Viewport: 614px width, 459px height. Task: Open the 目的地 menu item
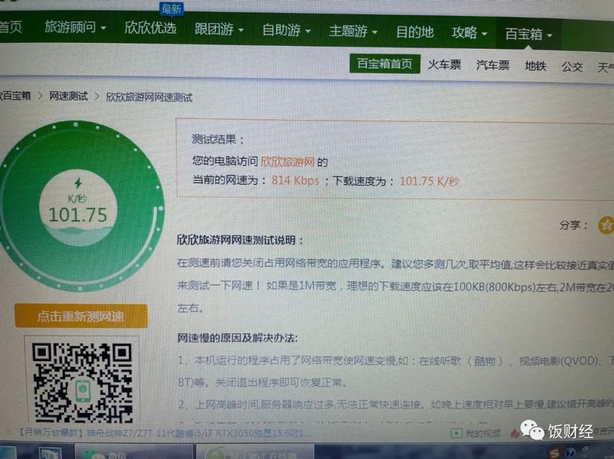coord(415,33)
